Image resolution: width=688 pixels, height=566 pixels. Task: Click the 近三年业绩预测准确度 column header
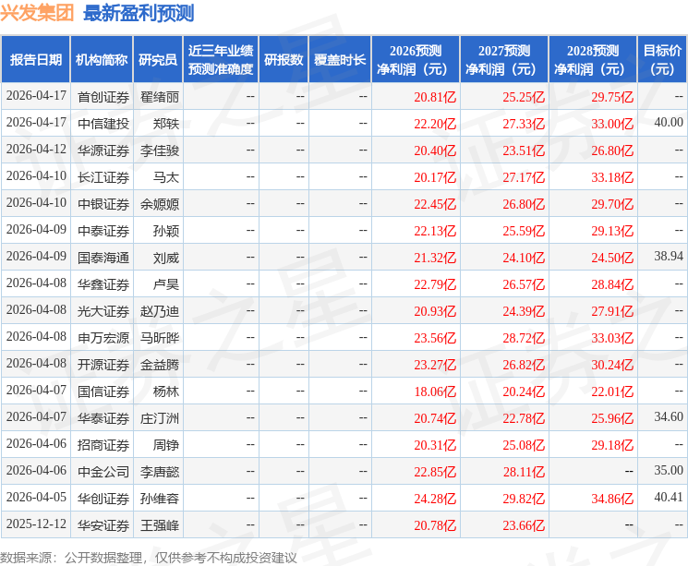(x=221, y=59)
